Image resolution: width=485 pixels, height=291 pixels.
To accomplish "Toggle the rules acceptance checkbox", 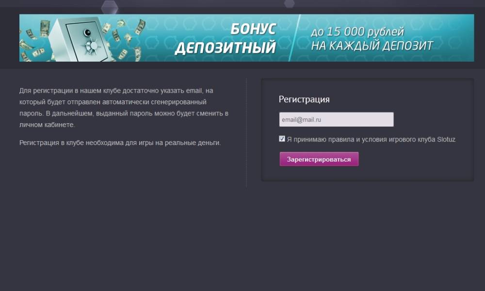I will point(282,139).
